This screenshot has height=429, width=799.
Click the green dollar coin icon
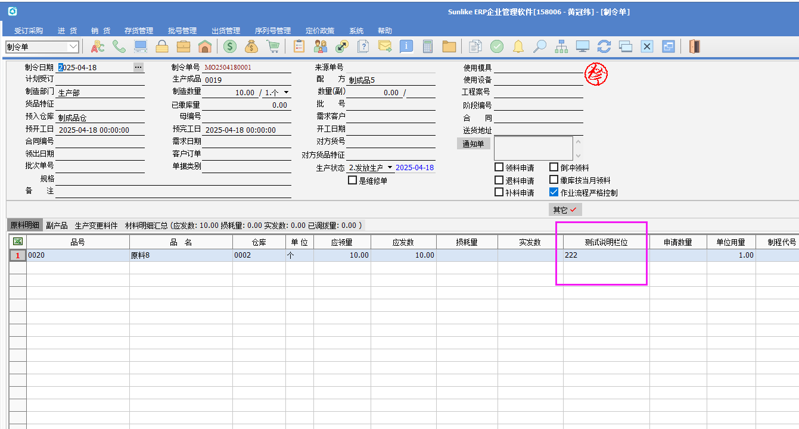pyautogui.click(x=230, y=46)
